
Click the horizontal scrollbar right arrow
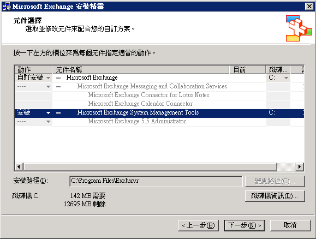(300, 166)
